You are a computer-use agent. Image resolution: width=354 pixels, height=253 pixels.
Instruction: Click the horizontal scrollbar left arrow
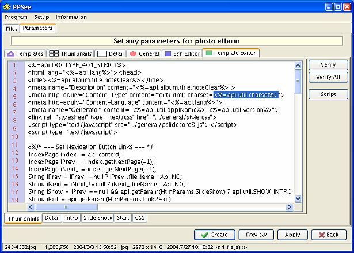[31, 207]
